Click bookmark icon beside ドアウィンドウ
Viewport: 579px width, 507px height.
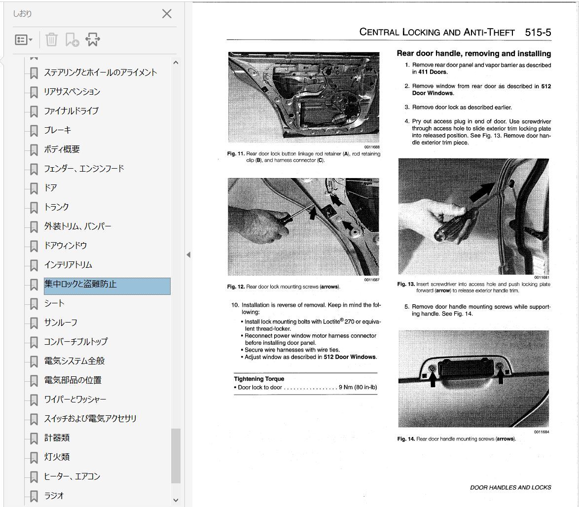point(34,246)
